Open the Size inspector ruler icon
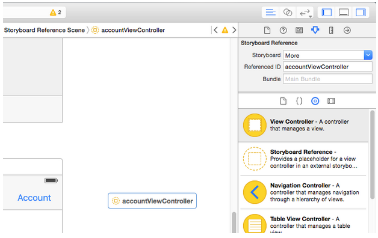 331,30
